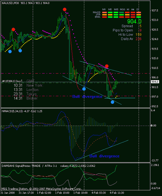Click the 1 Feb 10:00 time axis label
This screenshot has width=162, height=196.
click(x=62, y=193)
